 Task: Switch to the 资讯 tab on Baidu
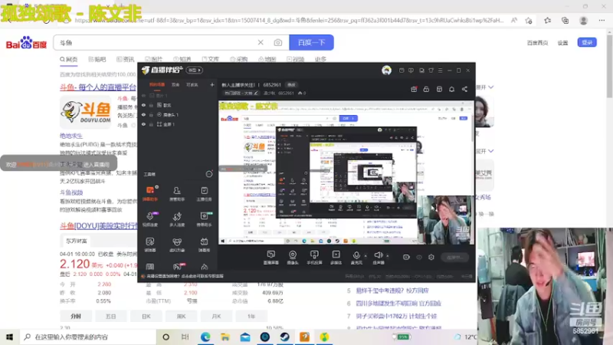pyautogui.click(x=126, y=59)
